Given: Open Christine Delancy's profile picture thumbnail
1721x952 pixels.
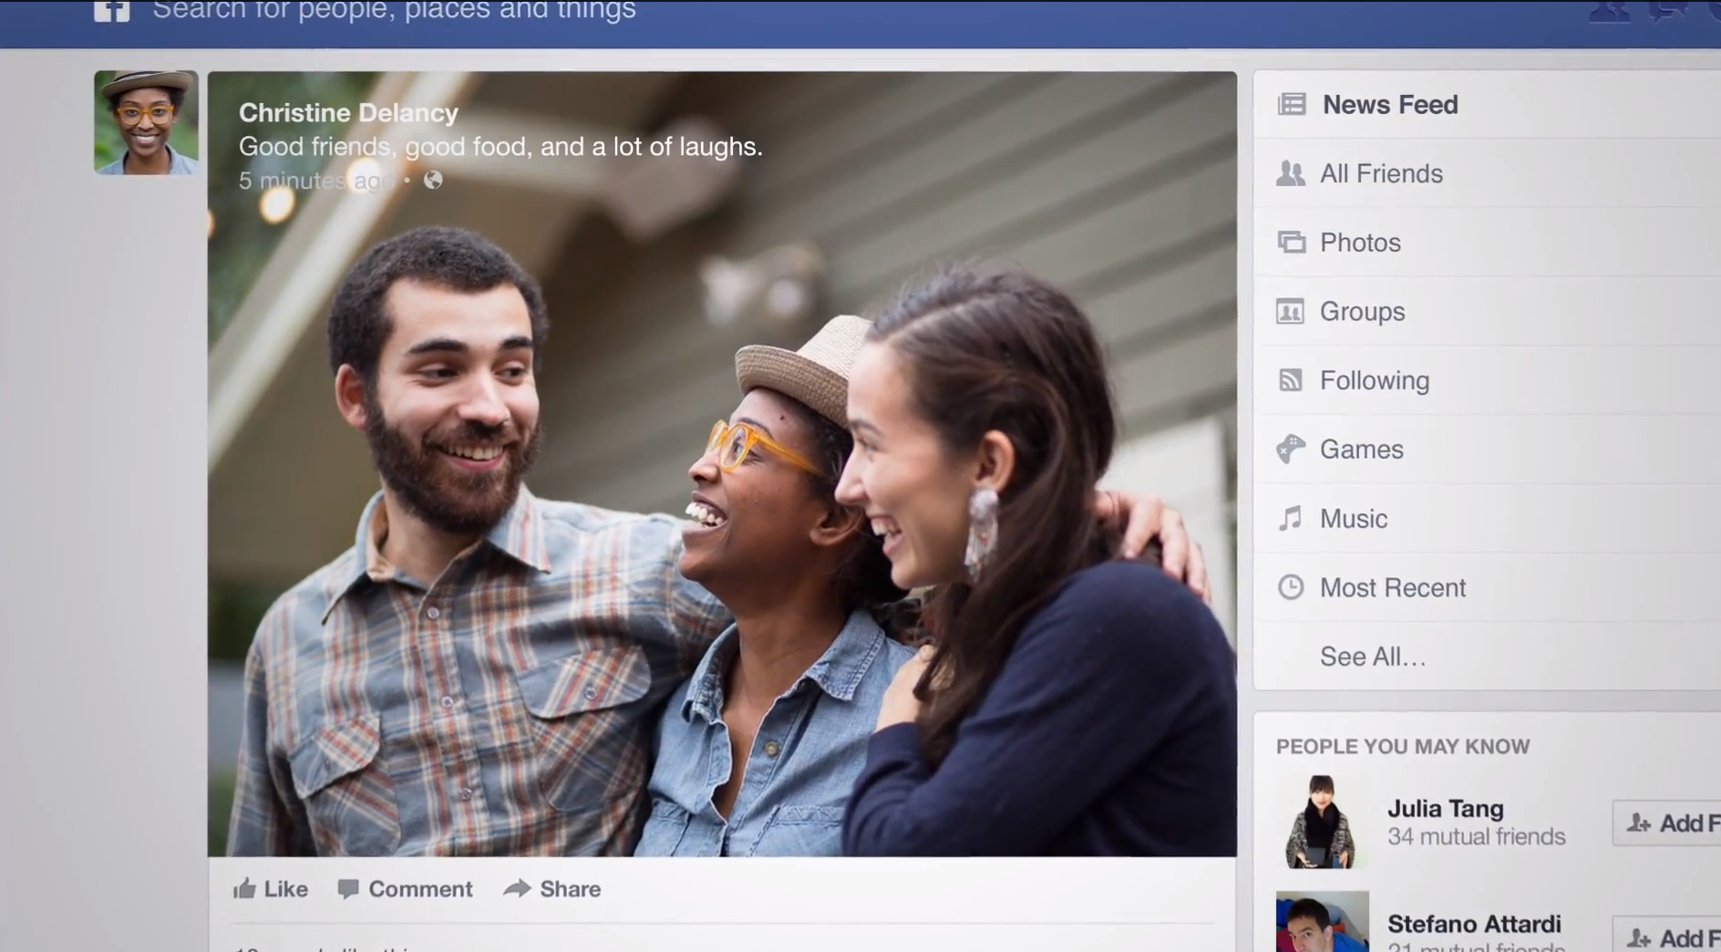Looking at the screenshot, I should [146, 122].
